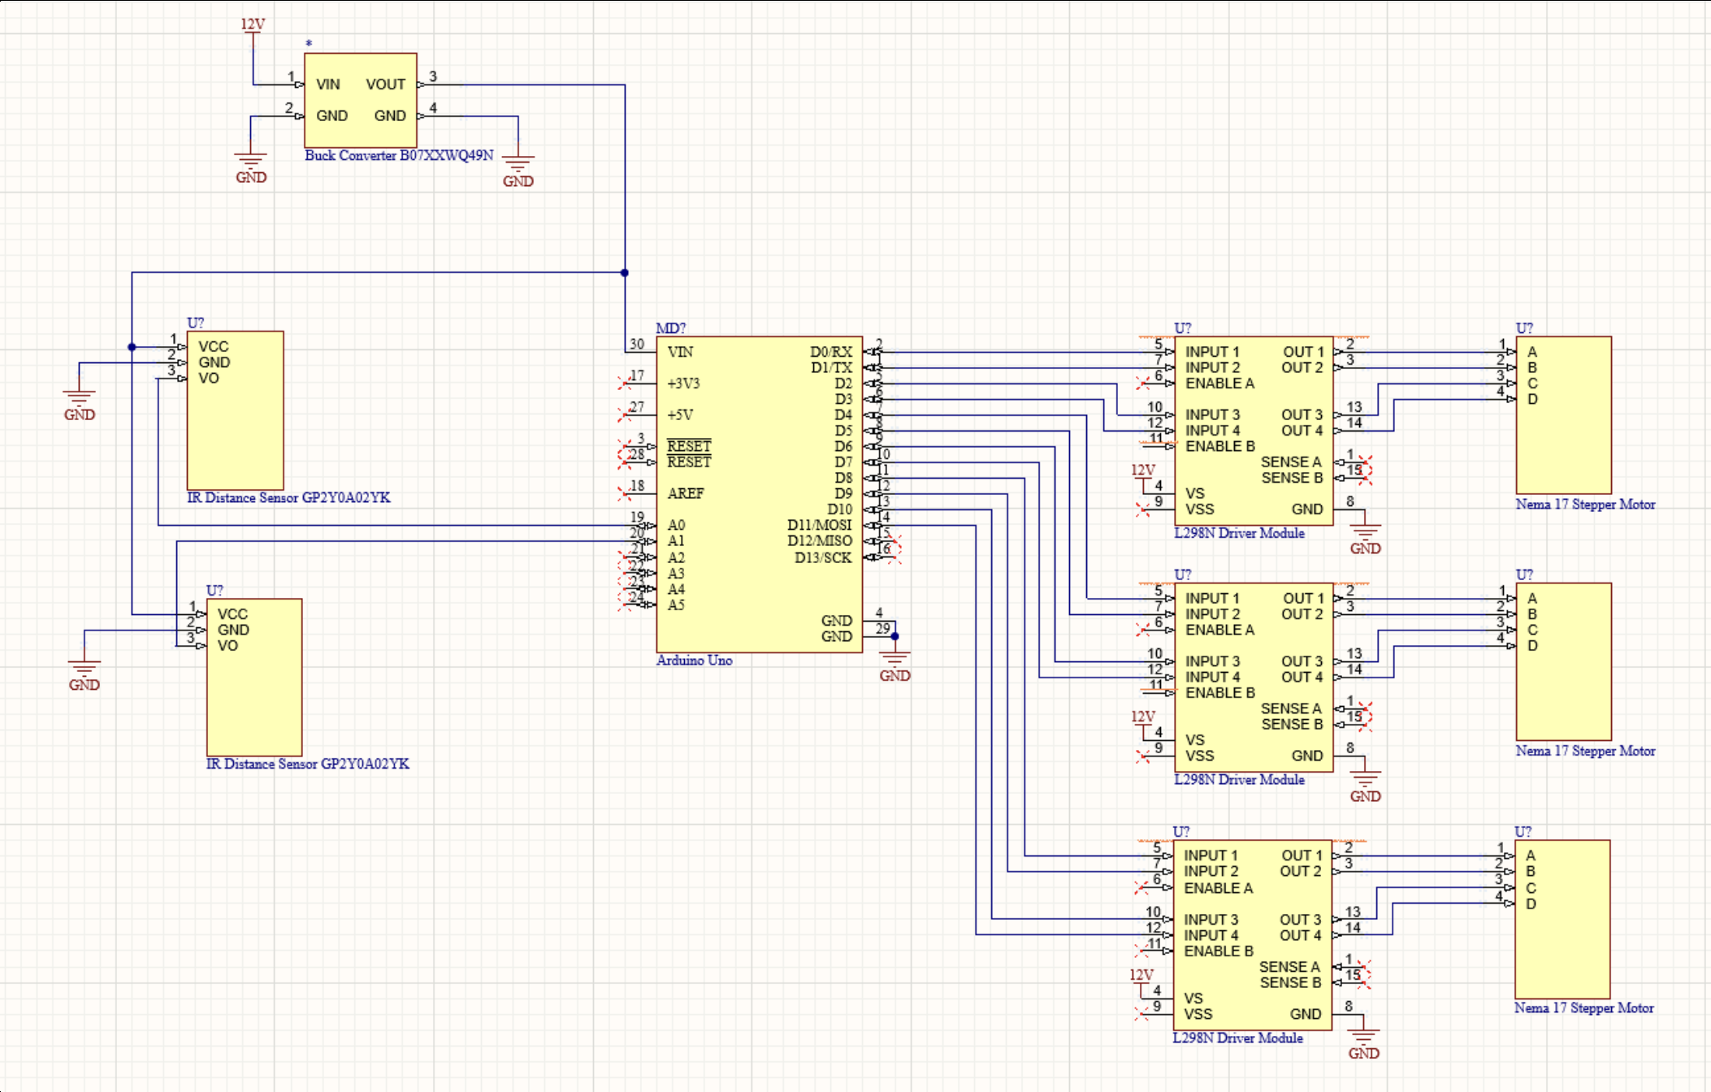Select the D3 digital pin on the Arduino
Image resolution: width=1711 pixels, height=1092 pixels.
point(843,400)
